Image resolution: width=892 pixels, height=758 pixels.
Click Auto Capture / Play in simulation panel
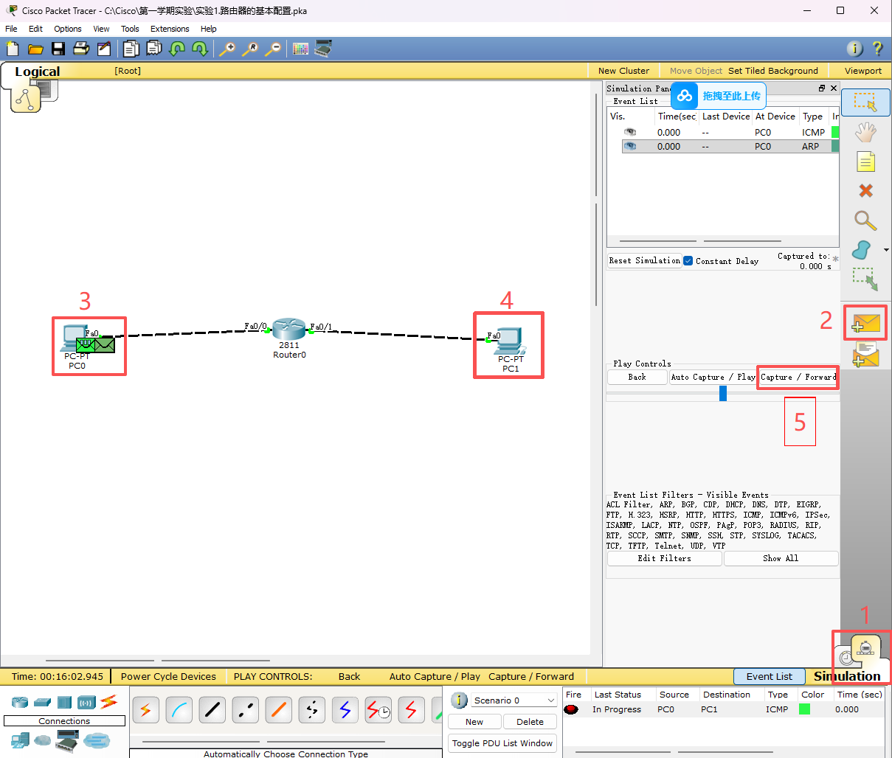pos(713,377)
